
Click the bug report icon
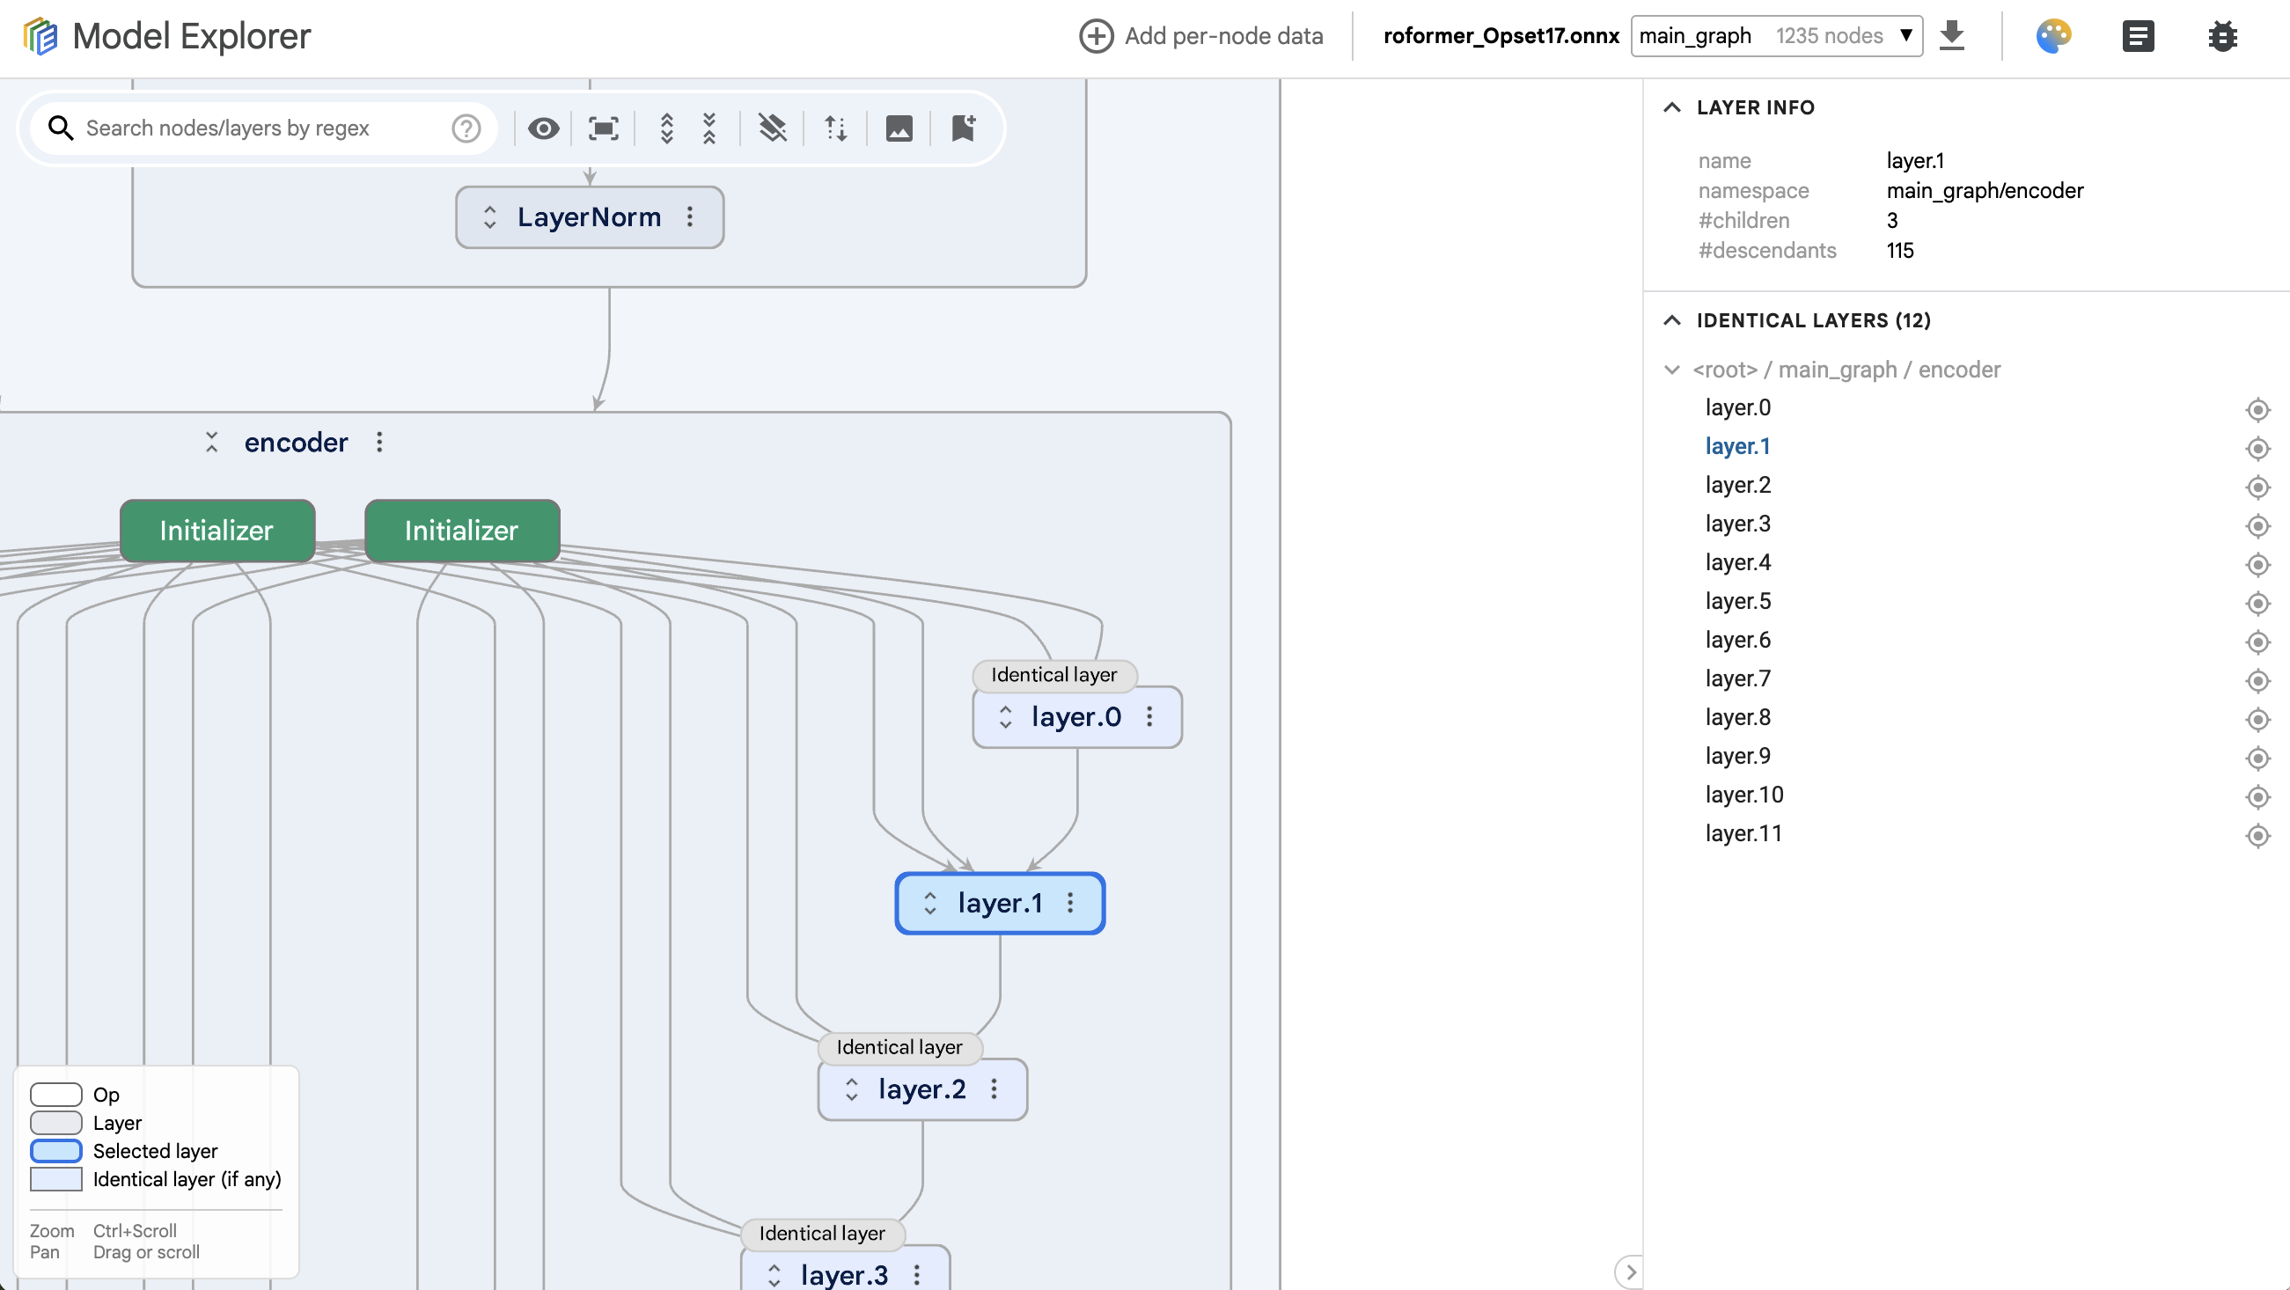(2222, 35)
